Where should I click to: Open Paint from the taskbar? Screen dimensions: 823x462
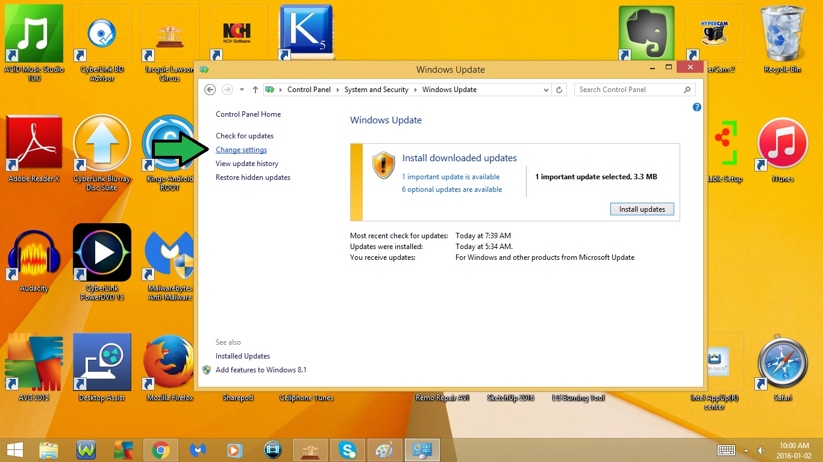point(384,450)
